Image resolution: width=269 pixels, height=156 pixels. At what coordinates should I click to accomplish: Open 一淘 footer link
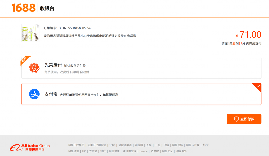coord(158,145)
